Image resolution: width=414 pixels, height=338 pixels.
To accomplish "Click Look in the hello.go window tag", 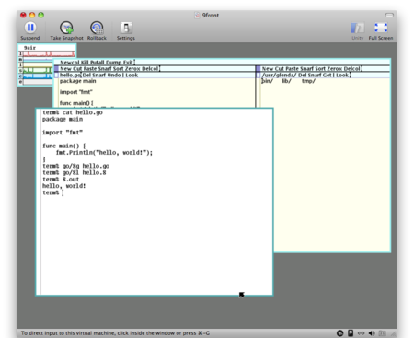I will (x=132, y=76).
